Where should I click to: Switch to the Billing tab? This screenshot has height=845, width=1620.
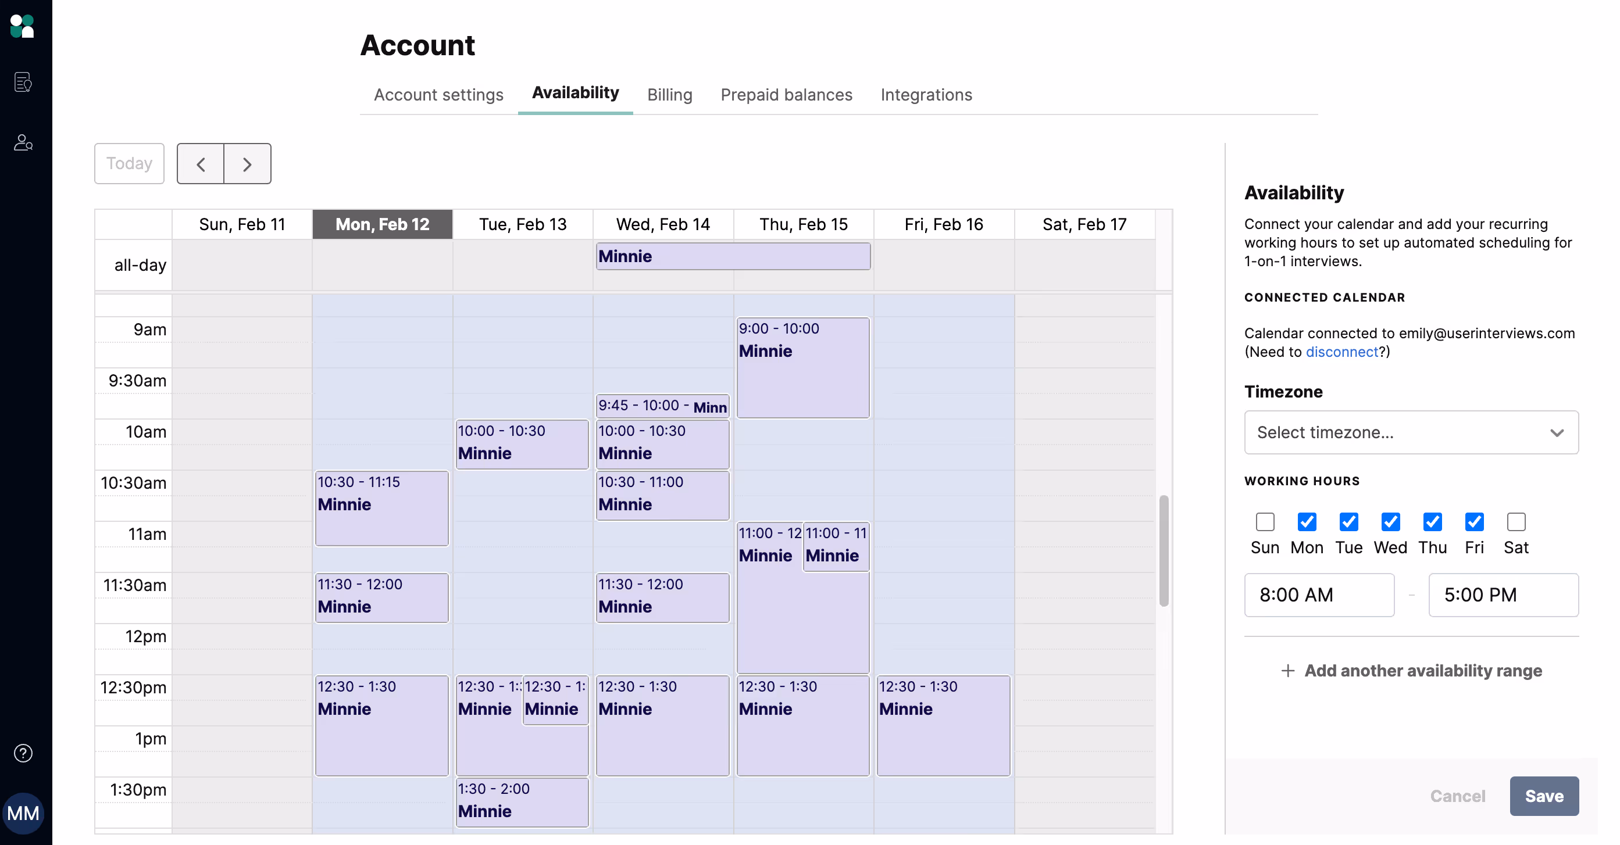(x=669, y=95)
